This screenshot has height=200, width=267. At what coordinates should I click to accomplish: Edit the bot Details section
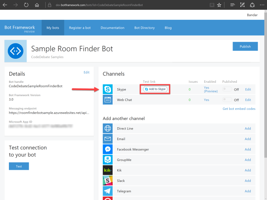click(86, 72)
